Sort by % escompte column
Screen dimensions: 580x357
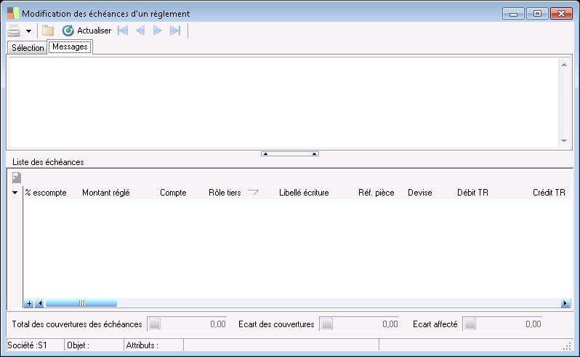point(46,193)
